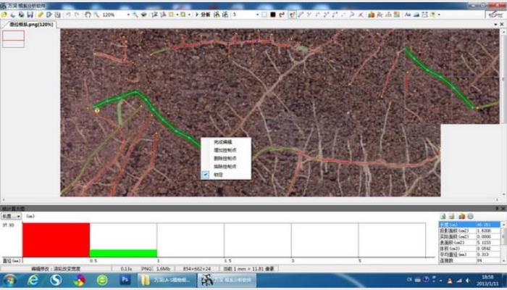Click the Sogou browser taskbar icon
This screenshot has height=290, width=507.
tap(56, 279)
